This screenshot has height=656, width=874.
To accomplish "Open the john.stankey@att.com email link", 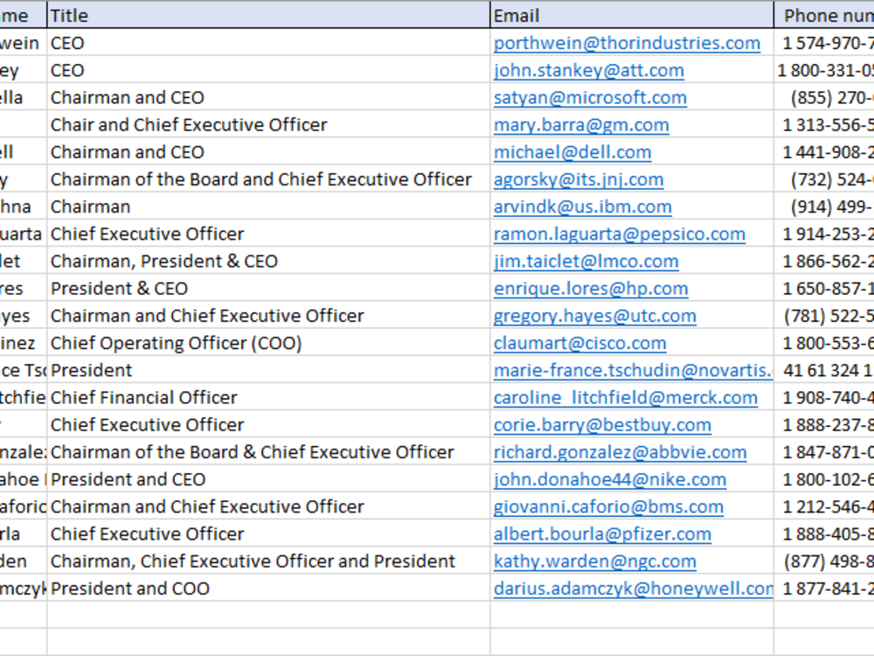I will 588,70.
